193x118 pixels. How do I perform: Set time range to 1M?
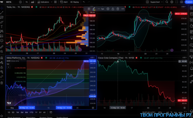coord(17,112)
